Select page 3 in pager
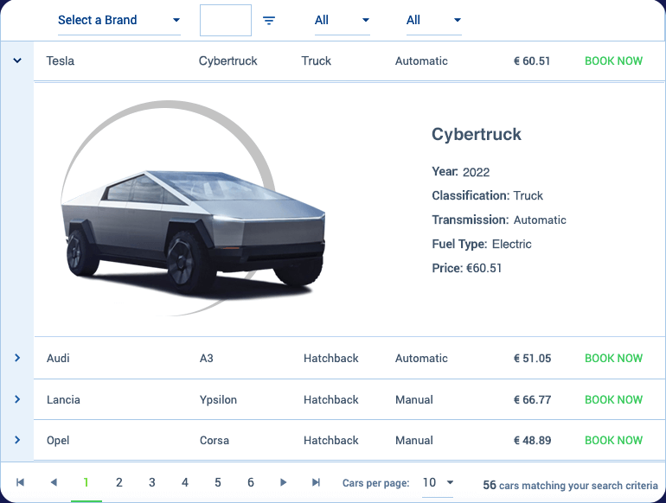The height and width of the screenshot is (503, 666). pyautogui.click(x=152, y=482)
